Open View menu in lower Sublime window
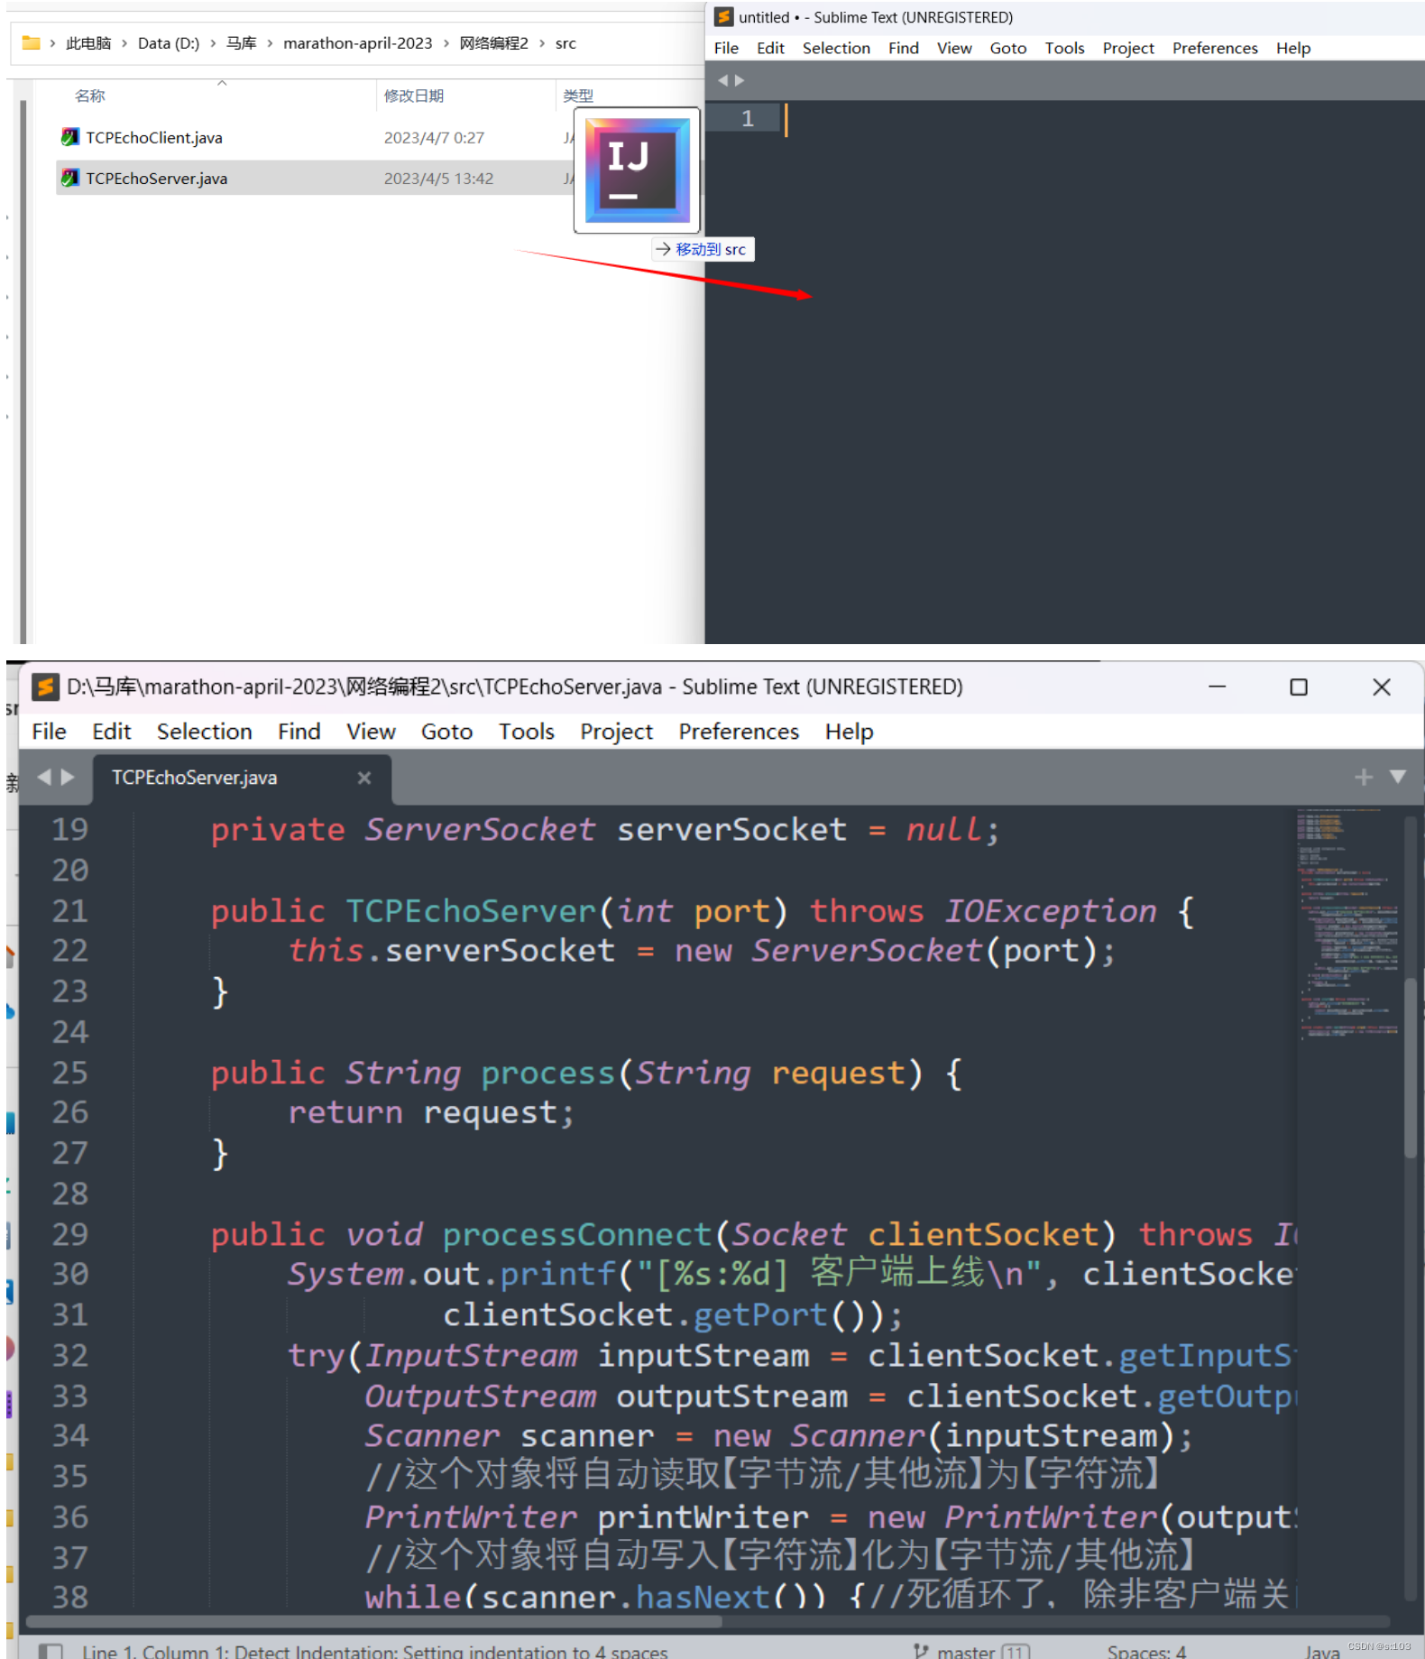This screenshot has width=1425, height=1659. [371, 732]
